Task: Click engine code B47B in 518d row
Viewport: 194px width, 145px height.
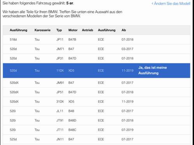Action: coord(72,39)
